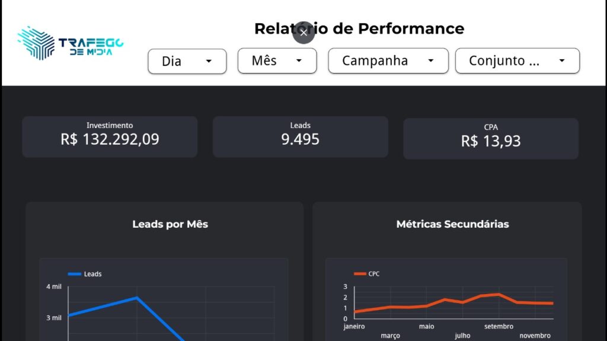Expand the Conjunto dropdown filter
The image size is (607, 341).
point(517,61)
